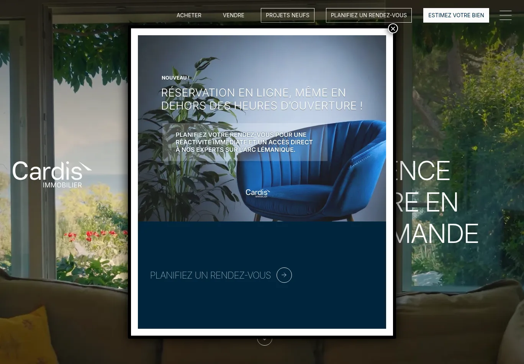Click the circular arrow next to PLANIFIEZ UN RENDEZ-VOUS
Screen dimensions: 524x364
[284, 275]
